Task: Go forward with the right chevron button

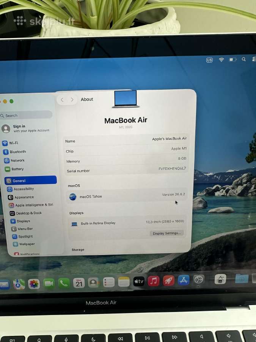Action: point(72,100)
